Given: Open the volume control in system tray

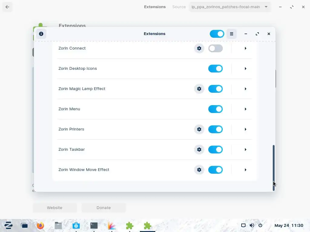Looking at the screenshot, I should (252, 225).
